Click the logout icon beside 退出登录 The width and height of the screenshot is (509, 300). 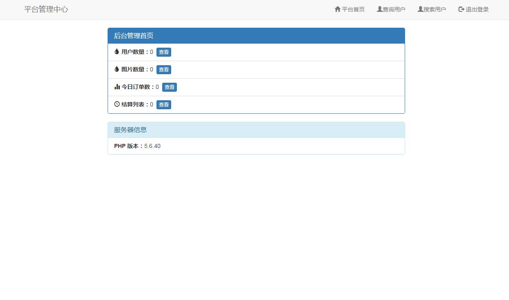[x=461, y=9]
